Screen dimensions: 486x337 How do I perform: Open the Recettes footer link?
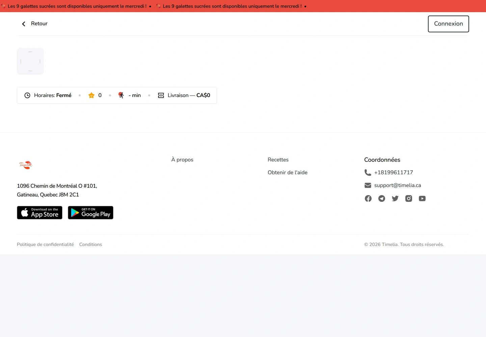[x=278, y=160]
